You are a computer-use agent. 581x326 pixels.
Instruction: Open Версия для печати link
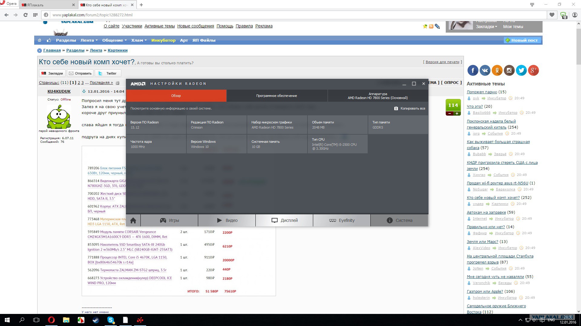(442, 62)
